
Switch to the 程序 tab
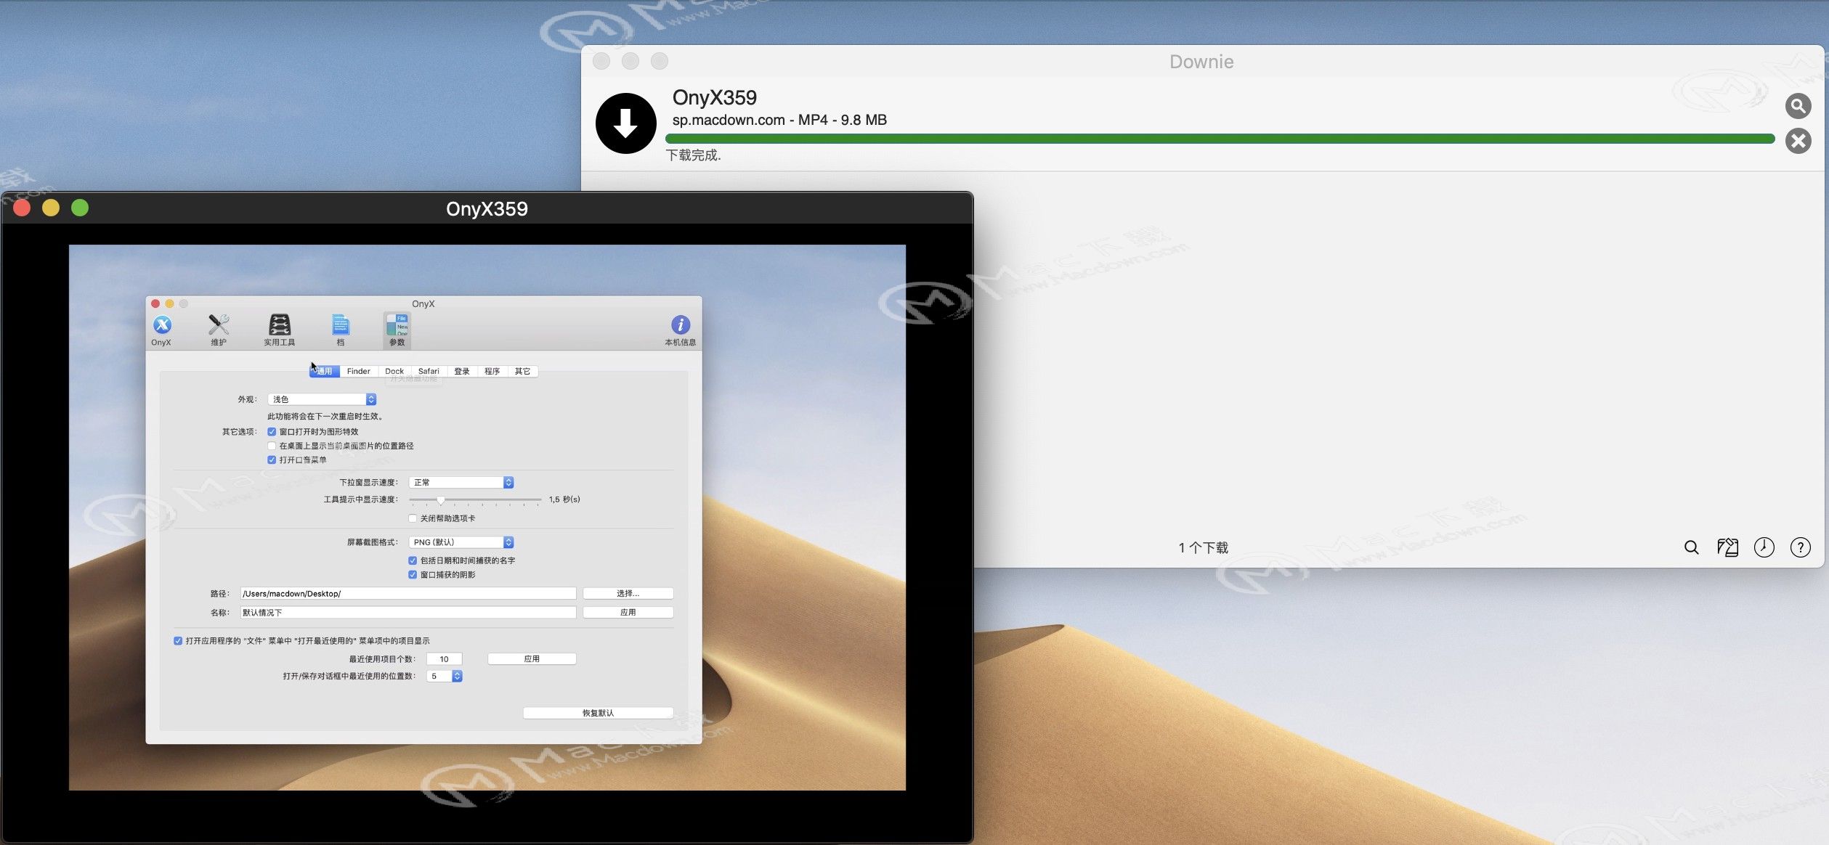click(492, 371)
